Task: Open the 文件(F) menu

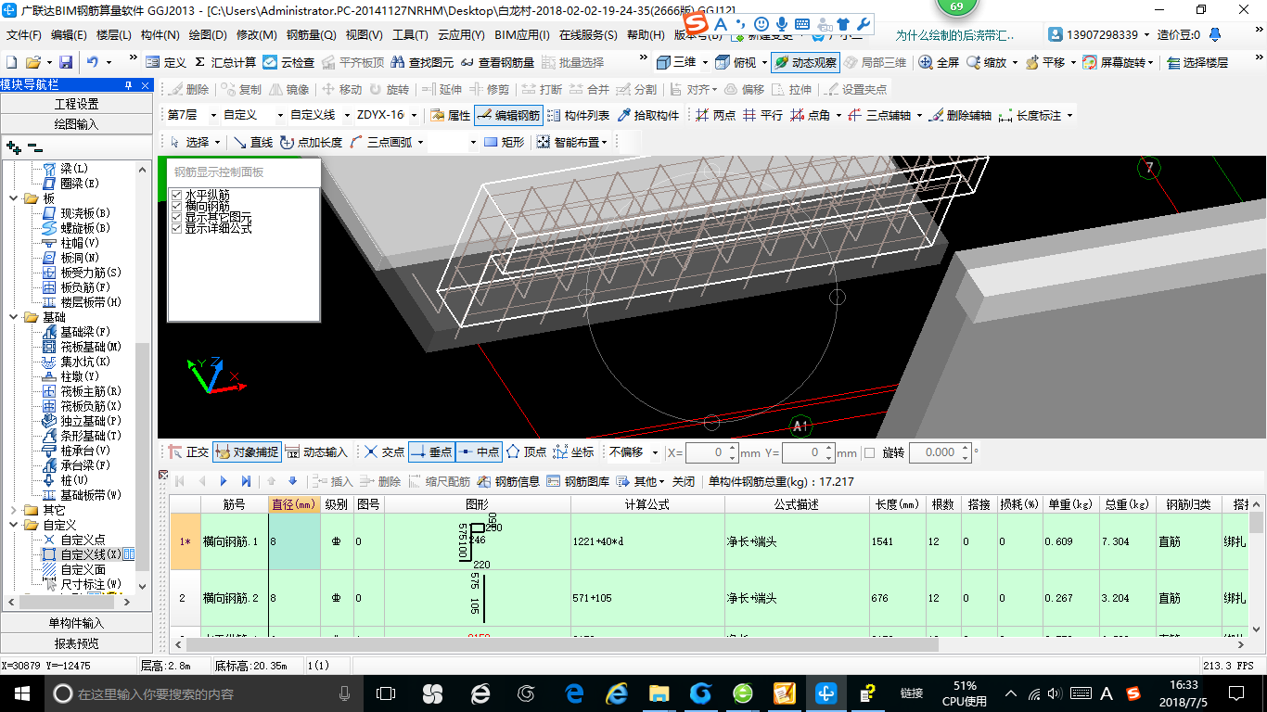Action: [24, 35]
